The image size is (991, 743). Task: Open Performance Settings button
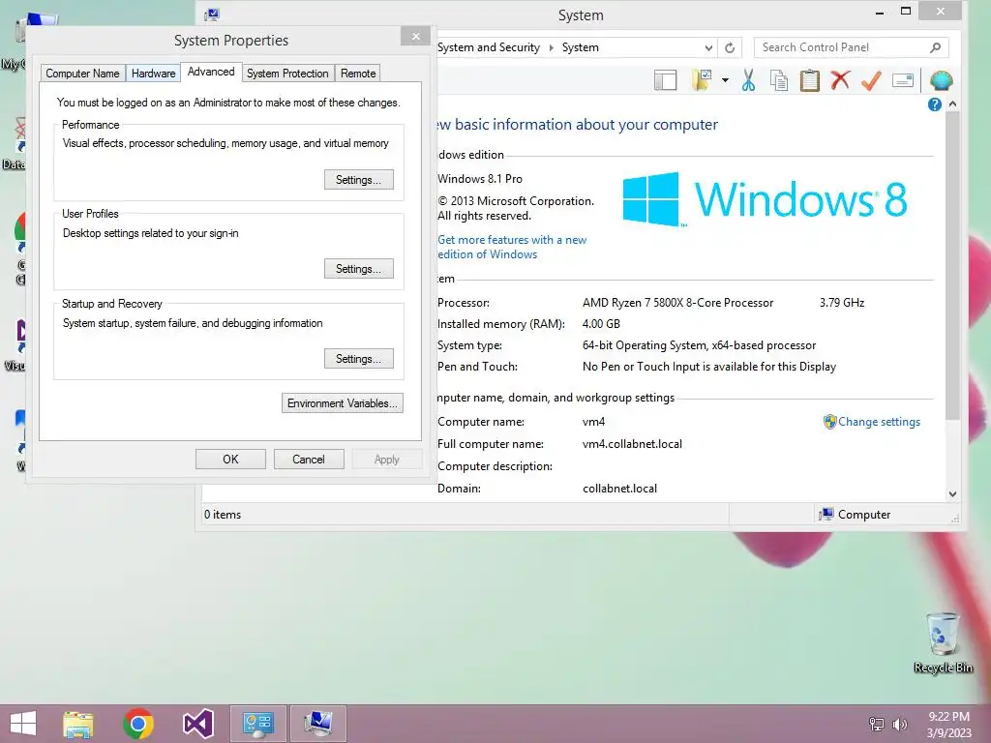359,179
